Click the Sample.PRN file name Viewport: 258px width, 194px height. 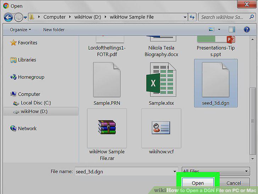click(107, 103)
